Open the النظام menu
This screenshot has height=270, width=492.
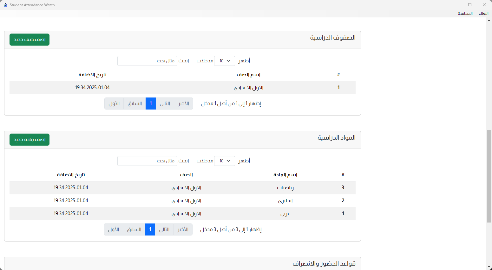(x=483, y=14)
